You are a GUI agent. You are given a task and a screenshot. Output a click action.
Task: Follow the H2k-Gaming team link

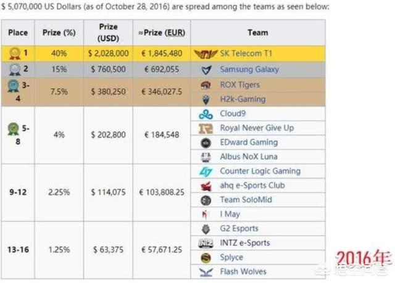click(243, 99)
